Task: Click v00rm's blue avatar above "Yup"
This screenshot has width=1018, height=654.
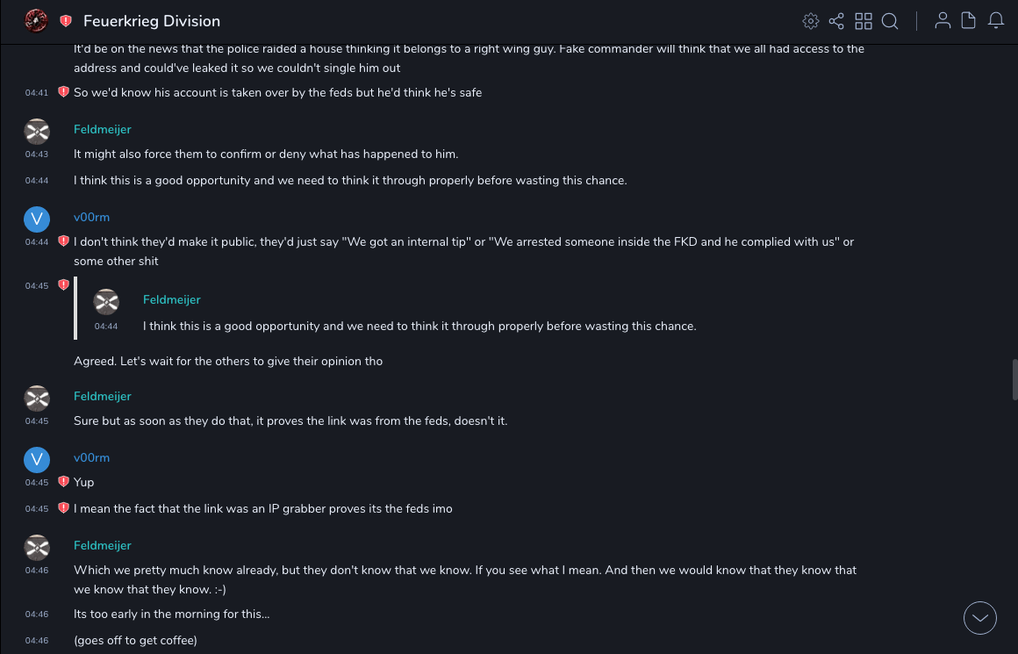Action: [x=37, y=459]
